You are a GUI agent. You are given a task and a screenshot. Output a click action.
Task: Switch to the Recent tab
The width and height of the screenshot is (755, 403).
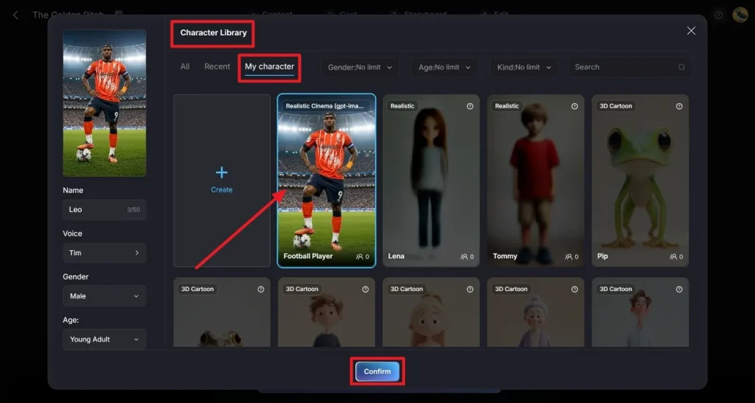point(218,67)
